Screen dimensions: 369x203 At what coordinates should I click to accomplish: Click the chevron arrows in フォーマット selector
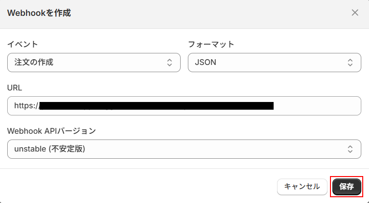click(350, 63)
